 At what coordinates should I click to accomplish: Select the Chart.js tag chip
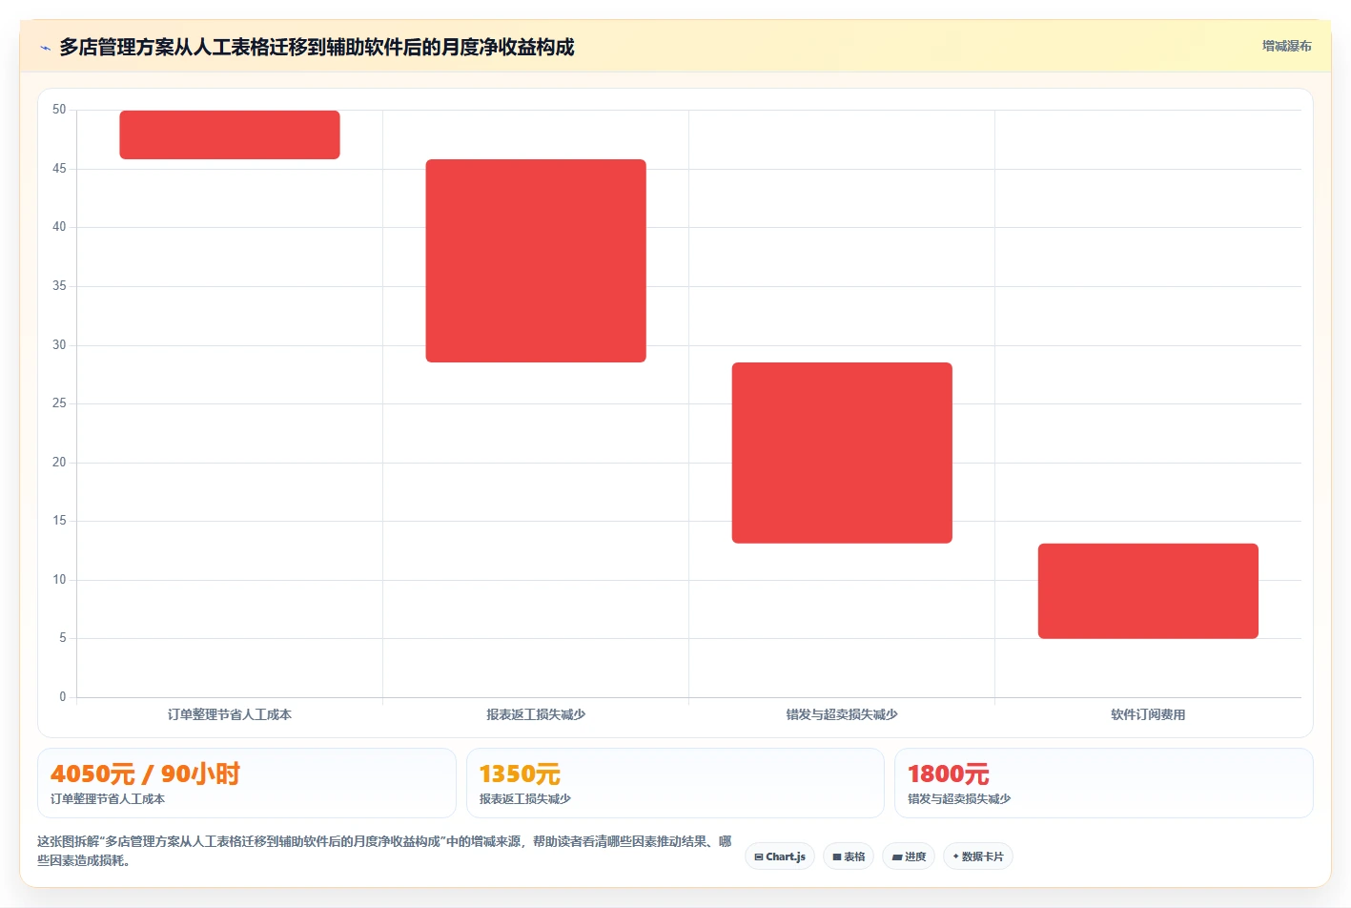click(x=780, y=856)
